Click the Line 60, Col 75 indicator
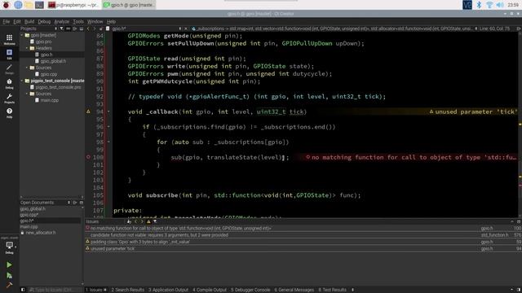This screenshot has width=522, height=293. tap(495, 29)
